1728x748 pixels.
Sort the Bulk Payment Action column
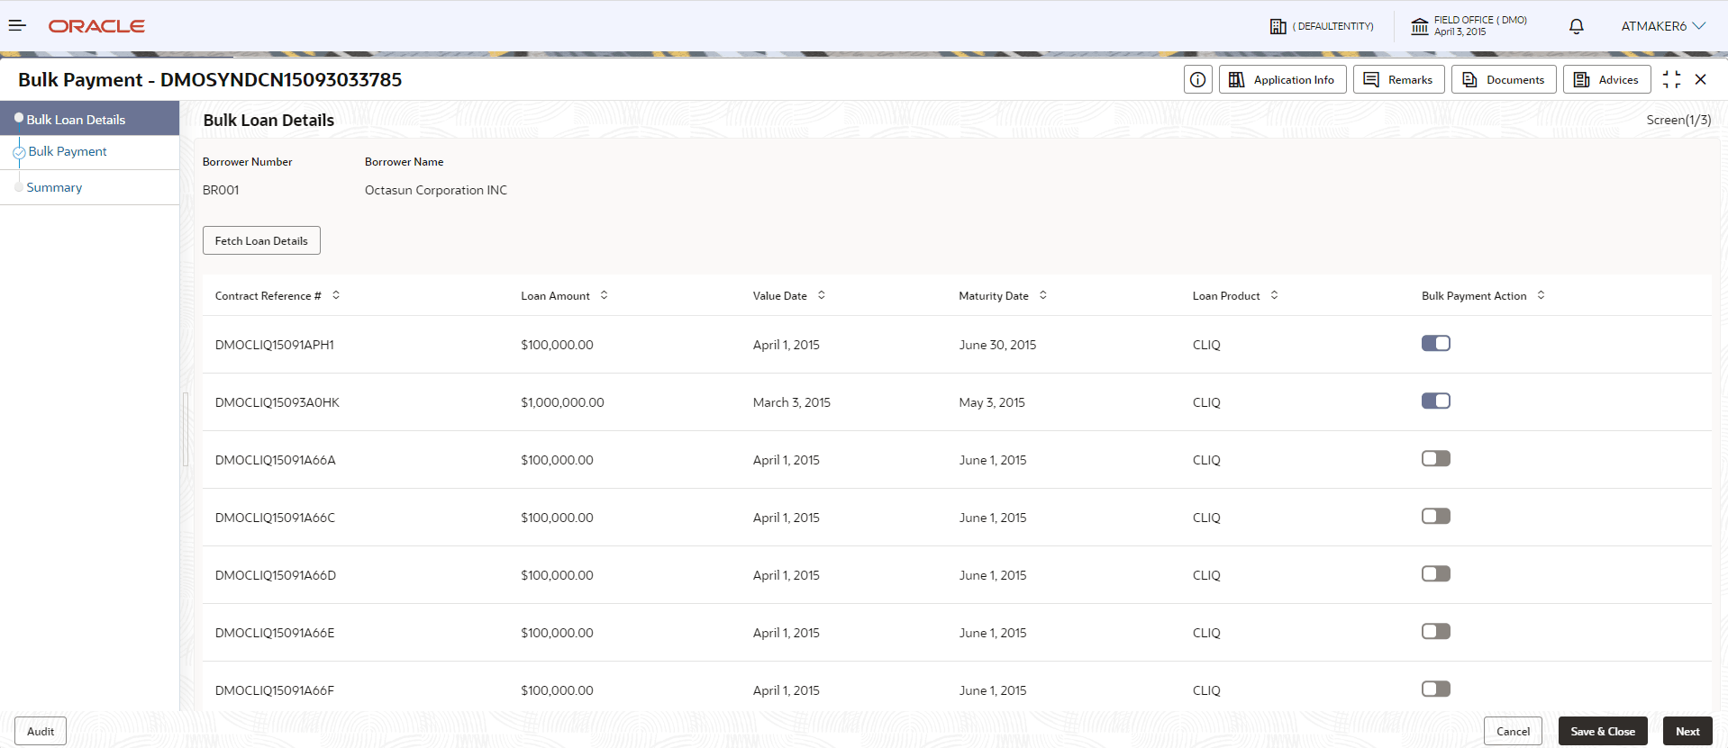1541,295
